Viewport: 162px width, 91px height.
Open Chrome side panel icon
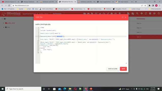153,6
